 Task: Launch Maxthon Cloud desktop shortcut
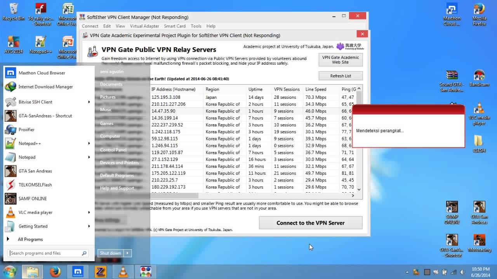(452, 14)
